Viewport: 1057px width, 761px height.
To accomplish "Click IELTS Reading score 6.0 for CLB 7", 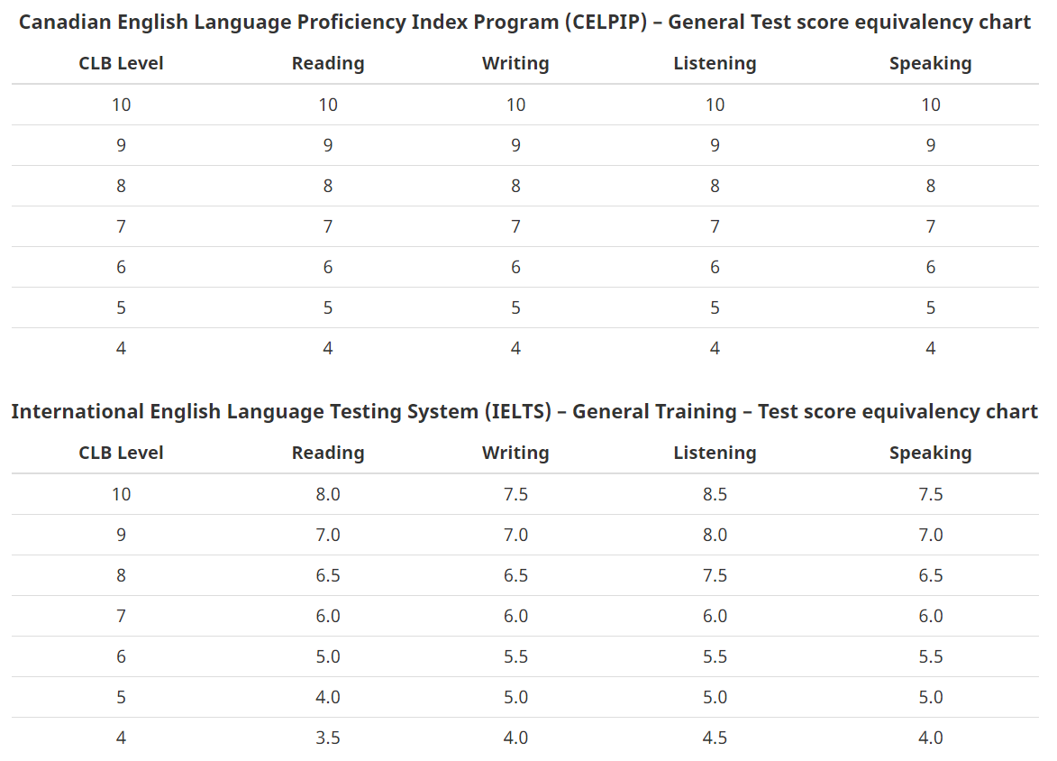I will [328, 616].
